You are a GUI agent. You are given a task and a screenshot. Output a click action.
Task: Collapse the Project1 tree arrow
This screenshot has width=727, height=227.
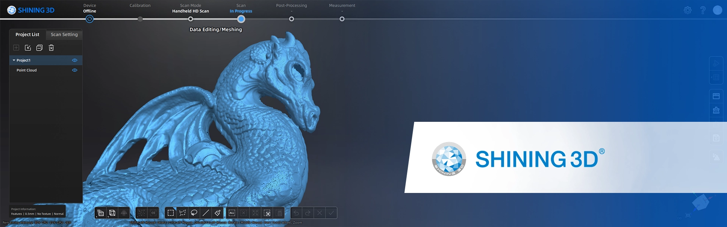click(14, 60)
